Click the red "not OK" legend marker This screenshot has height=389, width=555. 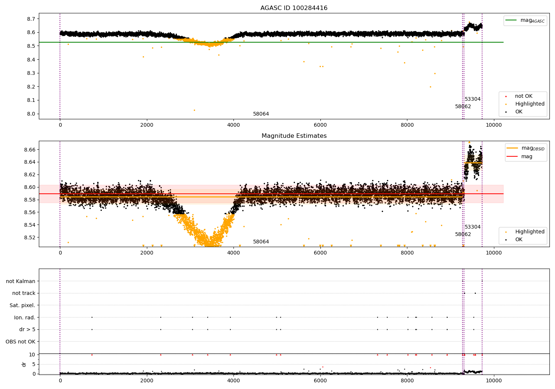coord(506,96)
